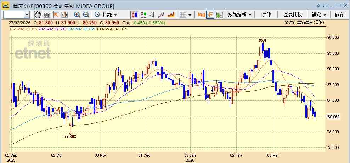Open the 設定 dropdown menu
This screenshot has height=163, width=350.
[x=319, y=15]
